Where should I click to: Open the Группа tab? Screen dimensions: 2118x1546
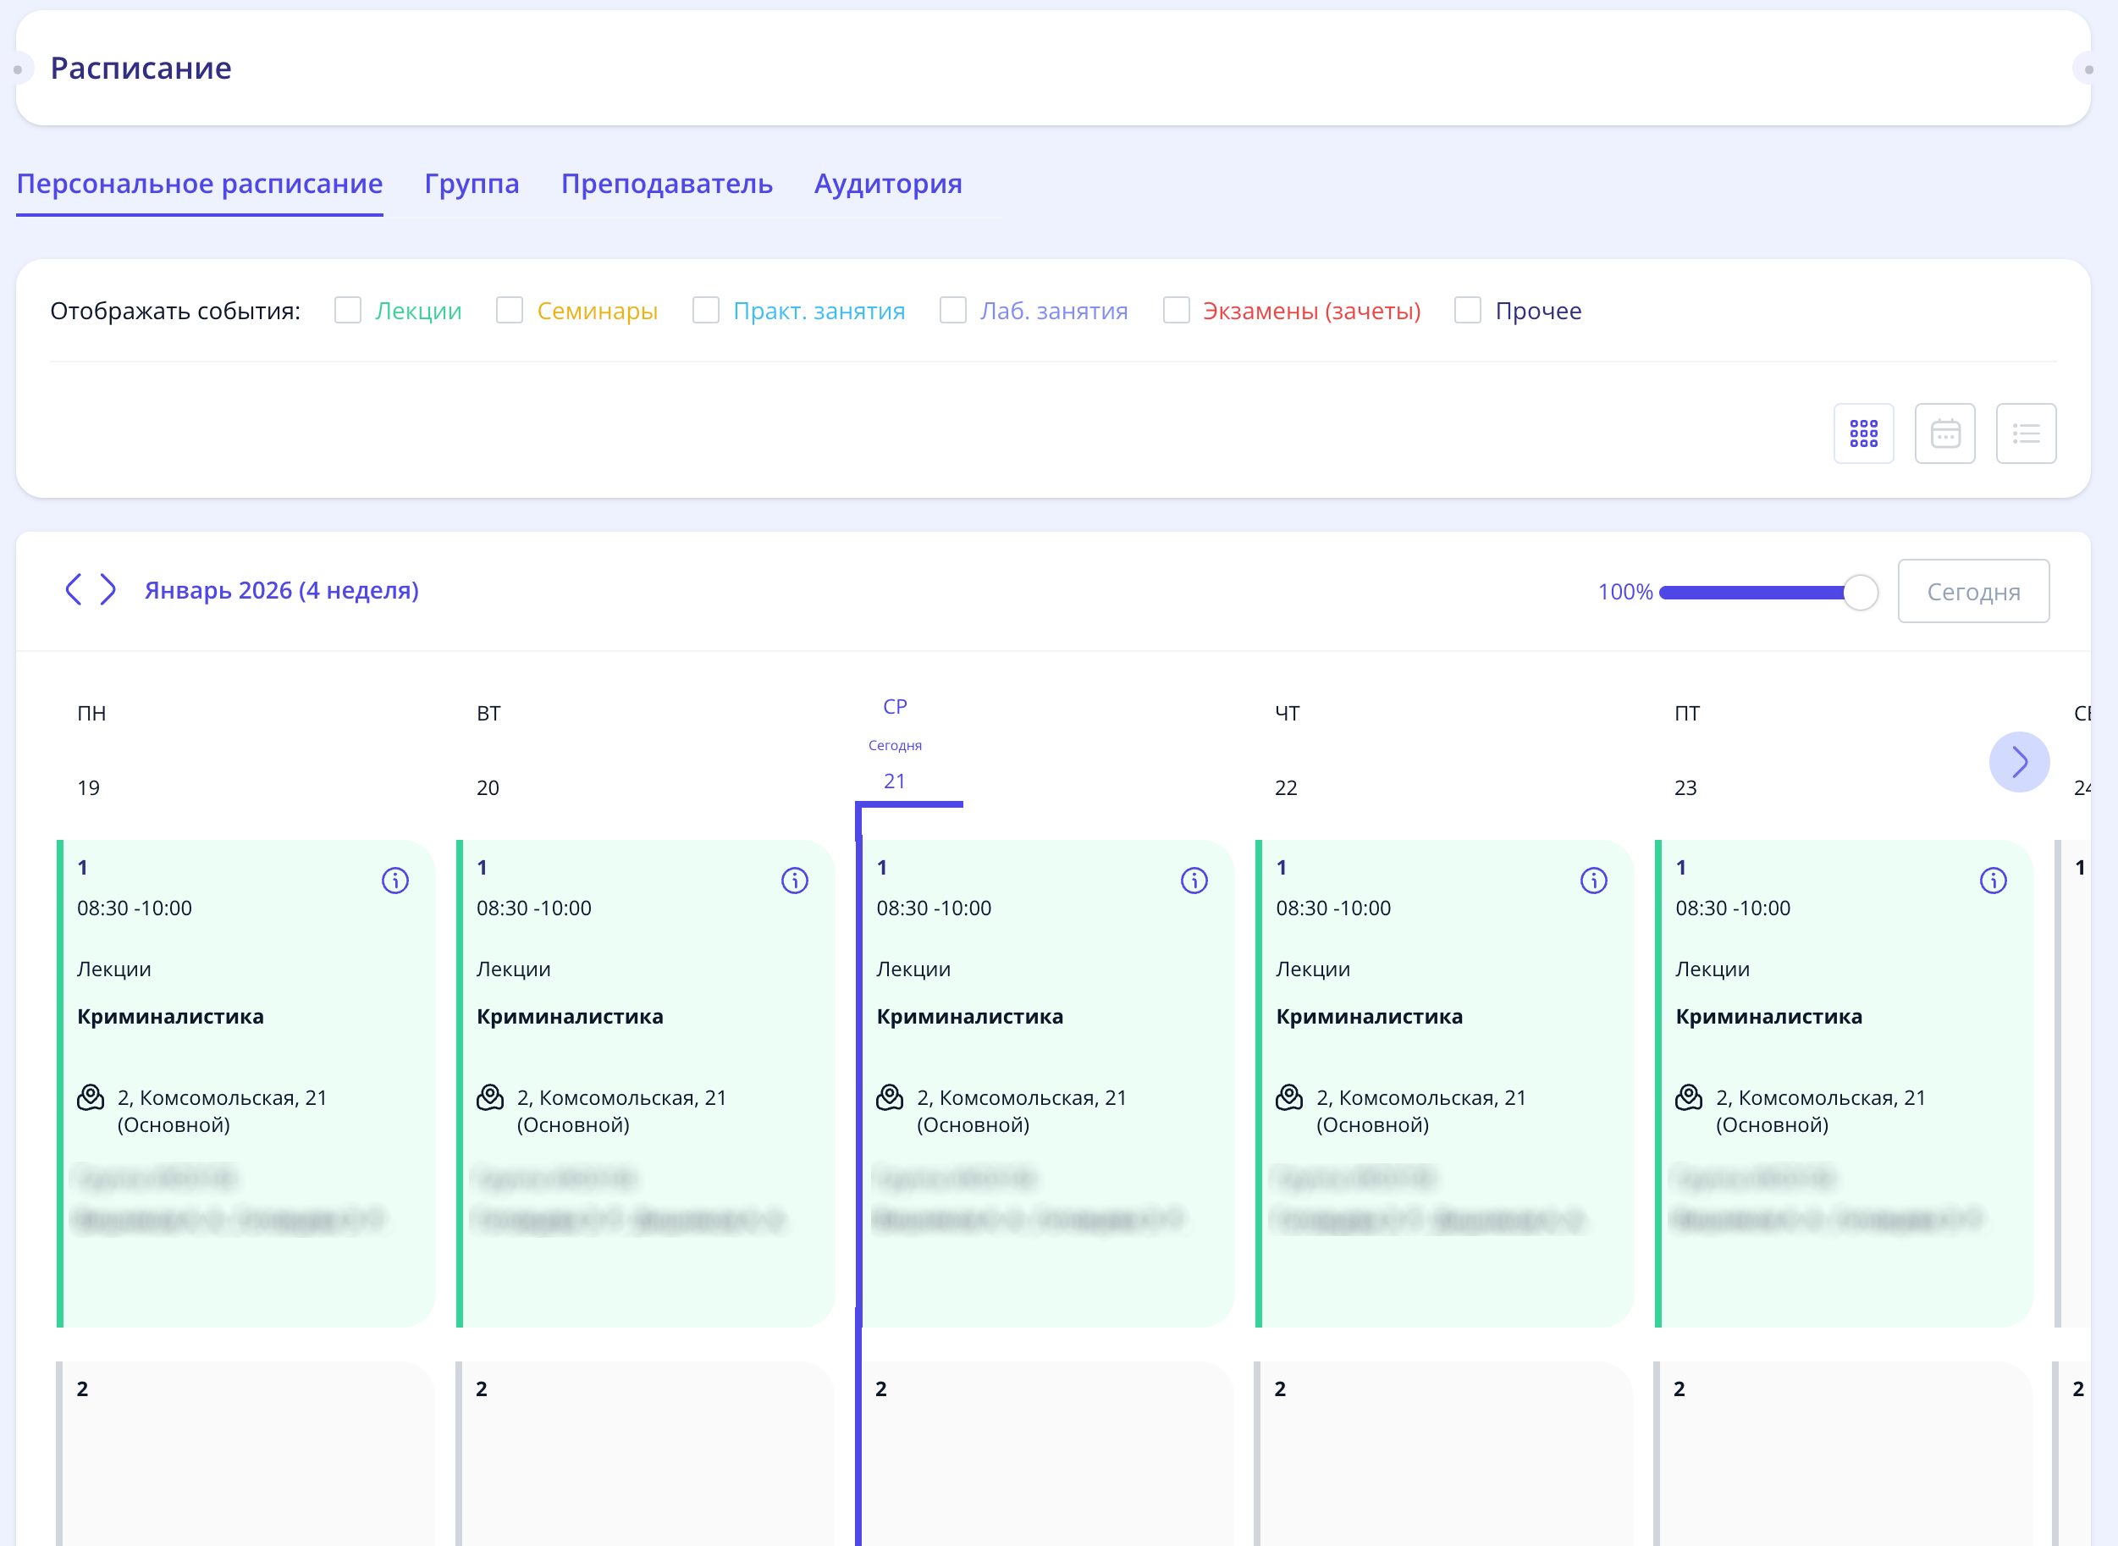tap(472, 184)
